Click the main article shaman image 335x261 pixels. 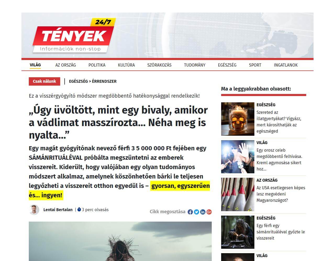pos(120,241)
